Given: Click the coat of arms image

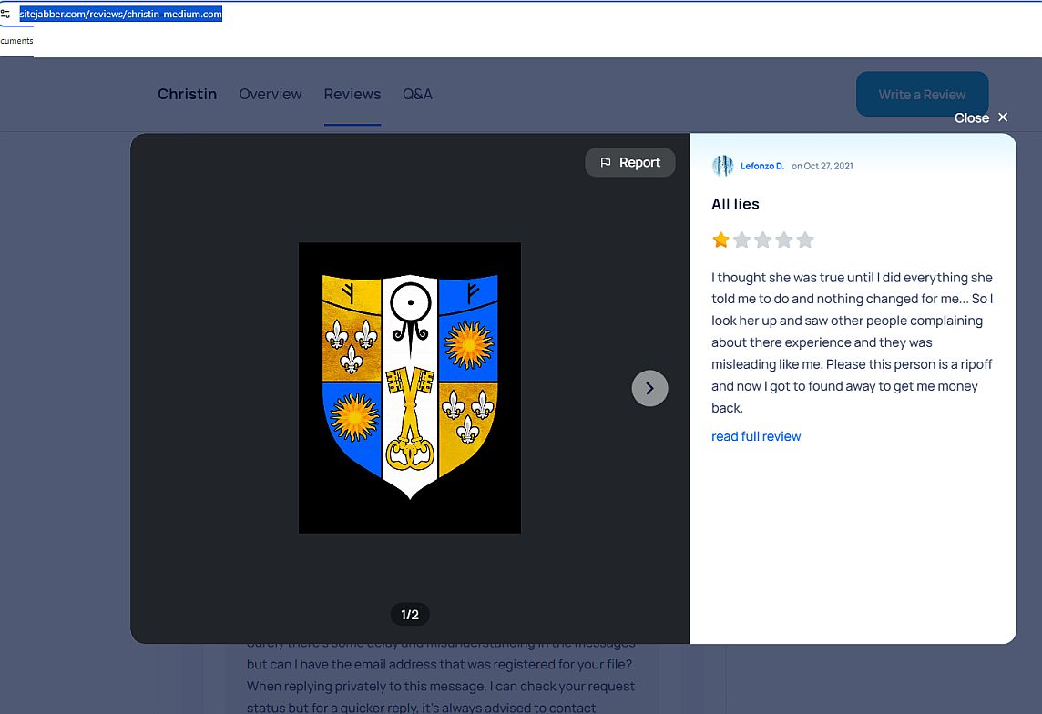Looking at the screenshot, I should coord(410,387).
